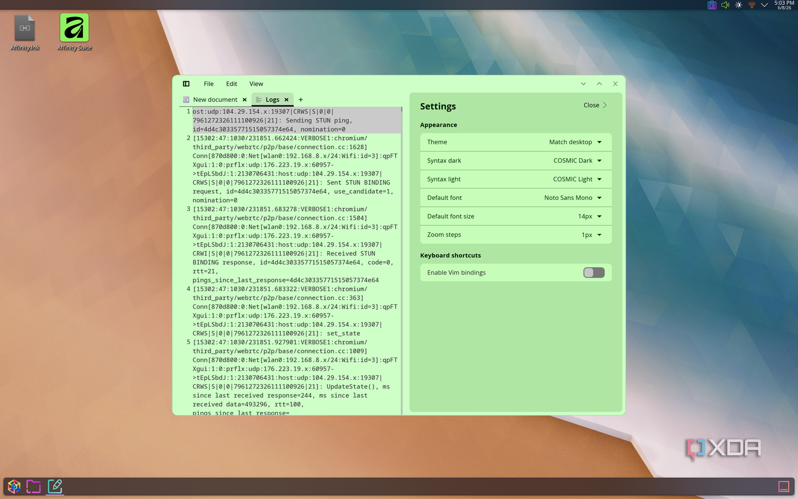Open the Edit menu
Viewport: 798px width, 499px height.
tap(232, 84)
